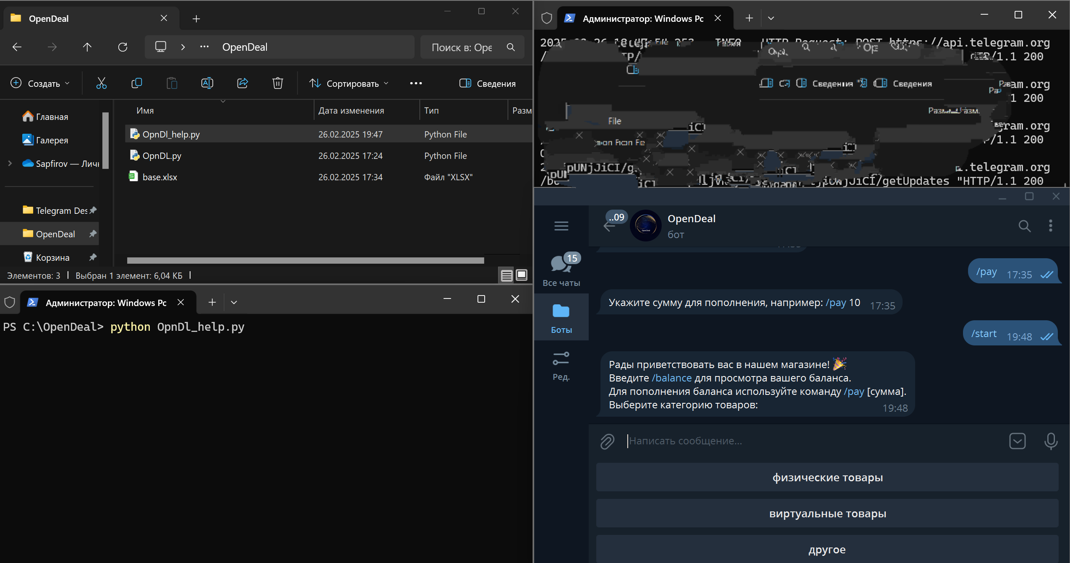The width and height of the screenshot is (1070, 563).
Task: Click the Forward arrow in File Explorer
Action: pos(52,47)
